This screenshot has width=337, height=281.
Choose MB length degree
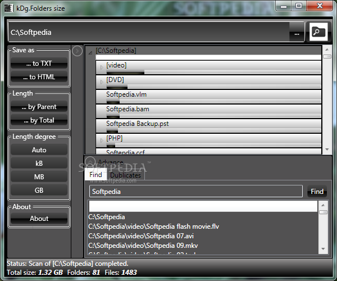click(39, 176)
